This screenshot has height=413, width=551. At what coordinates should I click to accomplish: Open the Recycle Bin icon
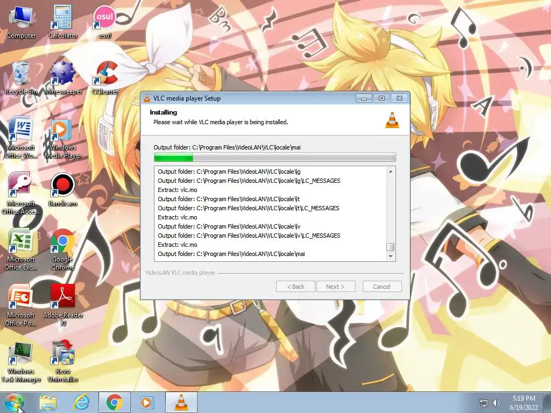21,78
